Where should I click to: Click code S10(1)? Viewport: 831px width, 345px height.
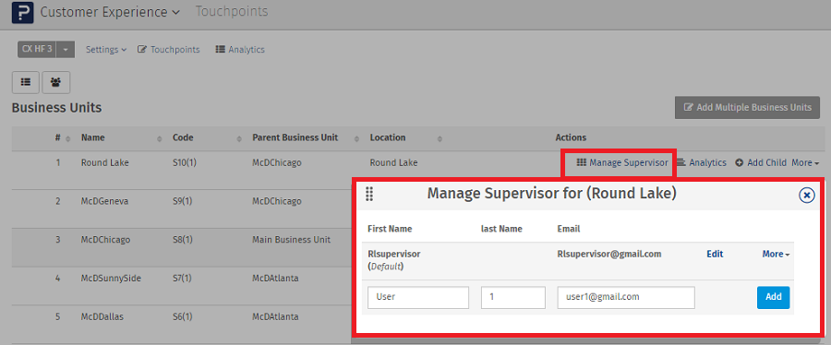[x=185, y=162]
